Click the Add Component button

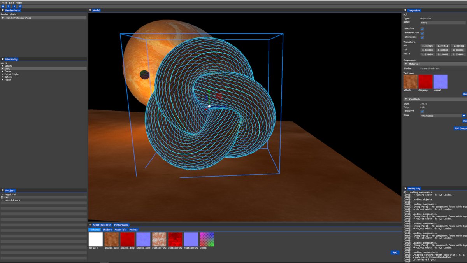tap(460, 128)
